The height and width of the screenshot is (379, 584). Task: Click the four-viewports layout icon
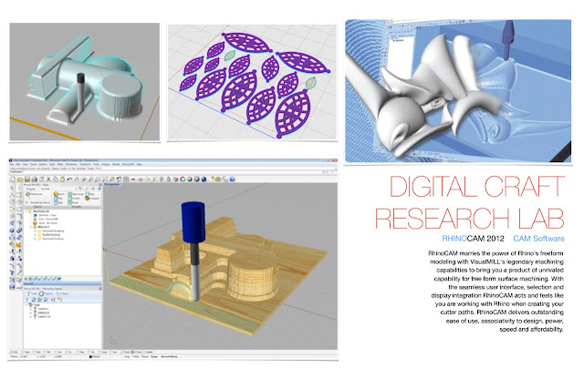click(126, 179)
